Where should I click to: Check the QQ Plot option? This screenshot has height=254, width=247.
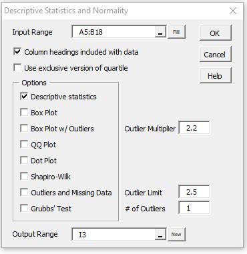[x=24, y=145]
